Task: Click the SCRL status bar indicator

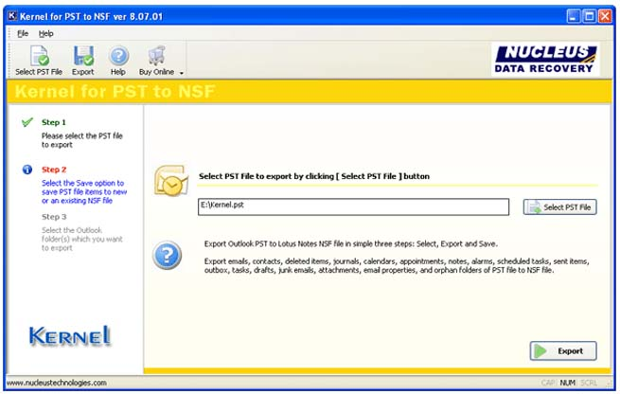Action: (x=589, y=383)
